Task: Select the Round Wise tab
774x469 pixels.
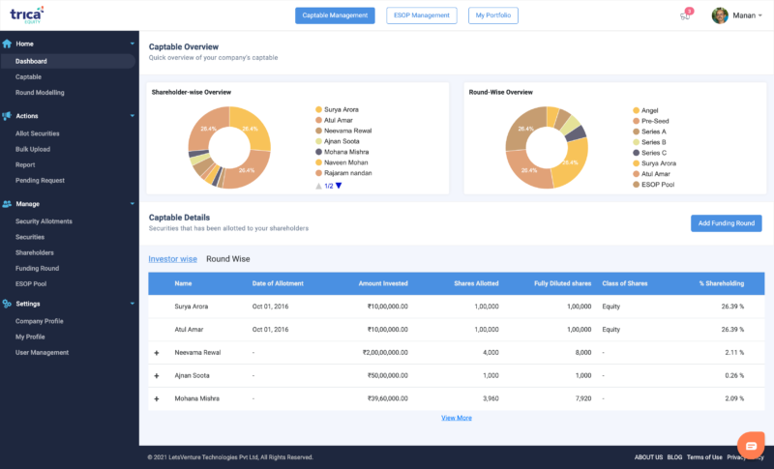Action: (x=228, y=259)
